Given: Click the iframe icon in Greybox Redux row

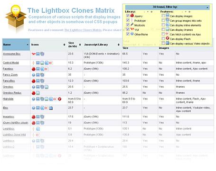Looking at the screenshot, I should pos(38,93).
